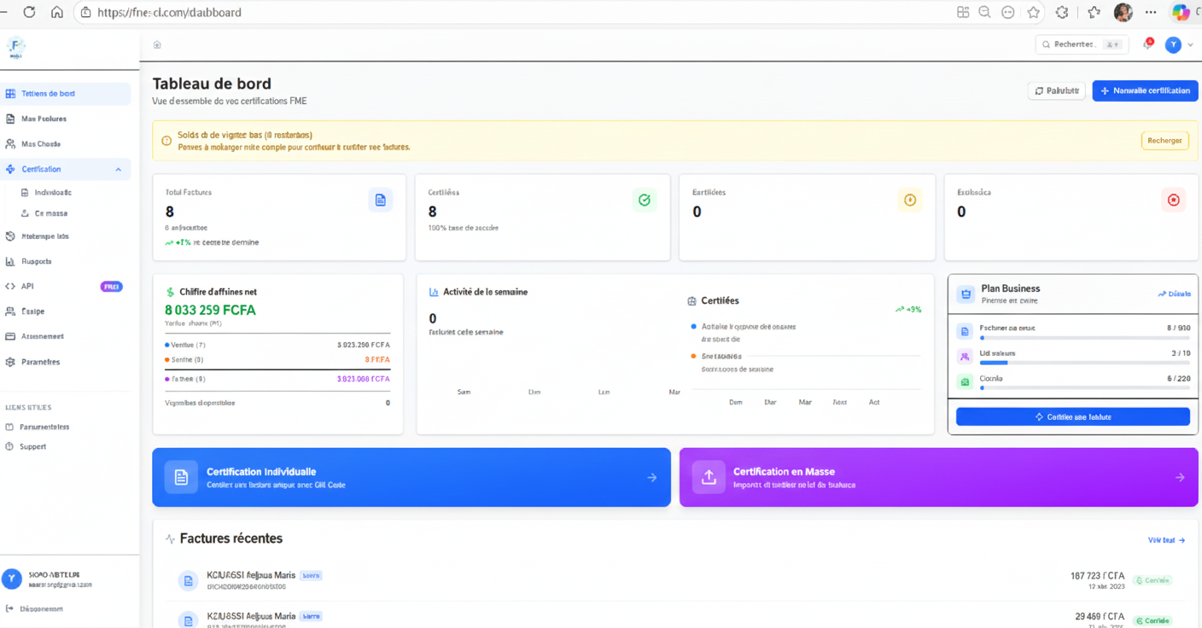Open the browser settings ellipsis menu
1202x628 pixels.
tap(1151, 12)
